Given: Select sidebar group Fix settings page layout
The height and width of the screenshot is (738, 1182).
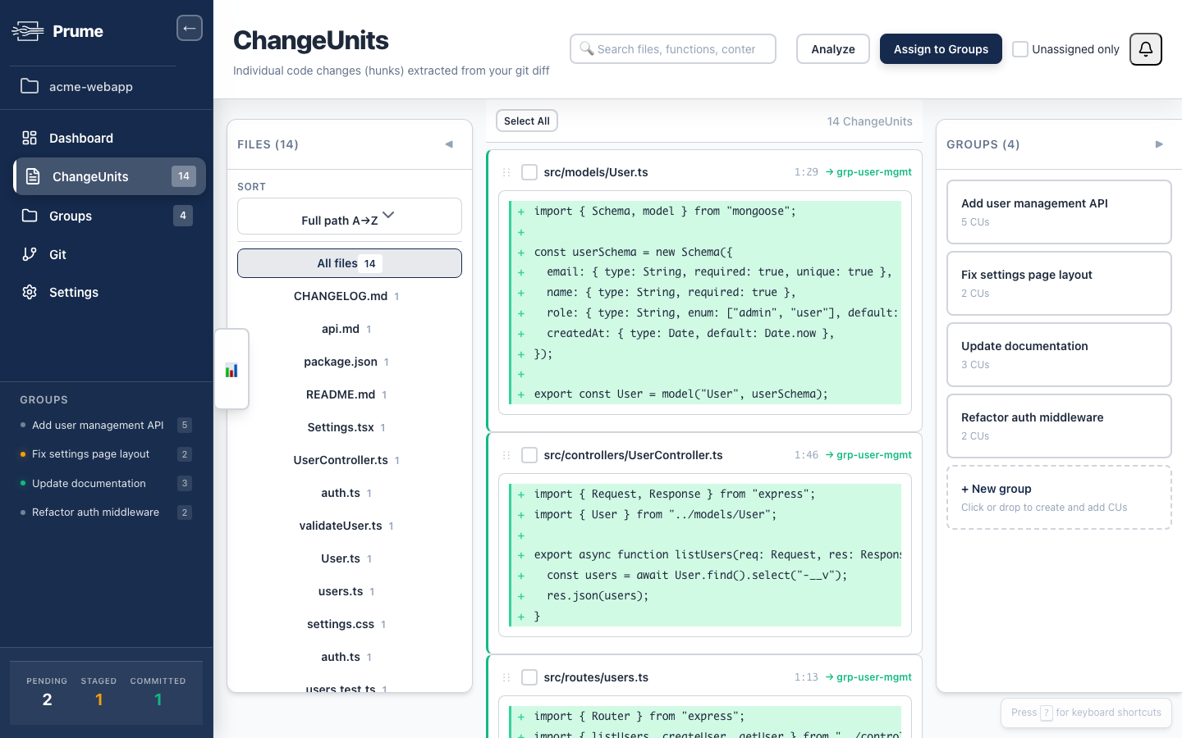Looking at the screenshot, I should click(x=106, y=454).
